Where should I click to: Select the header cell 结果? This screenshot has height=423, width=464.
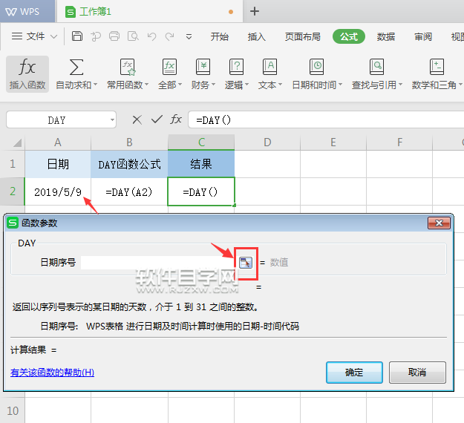pyautogui.click(x=201, y=164)
